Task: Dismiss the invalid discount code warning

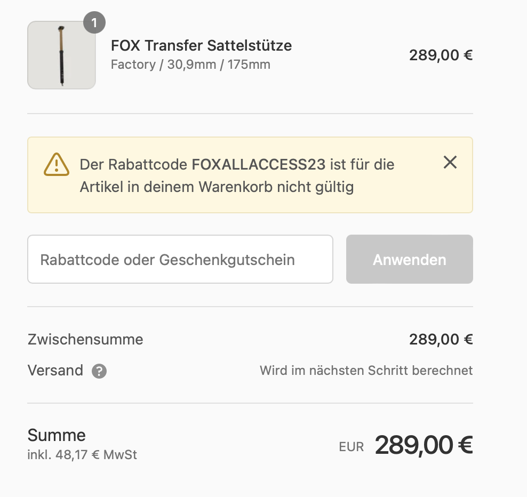Action: click(450, 163)
